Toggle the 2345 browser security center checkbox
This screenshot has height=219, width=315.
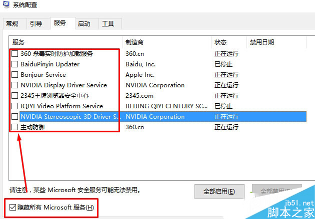click(x=15, y=96)
